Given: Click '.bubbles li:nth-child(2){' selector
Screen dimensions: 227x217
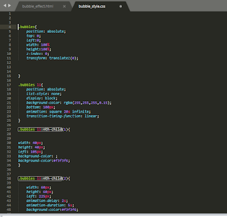Looking at the screenshot, I should click(x=44, y=178).
